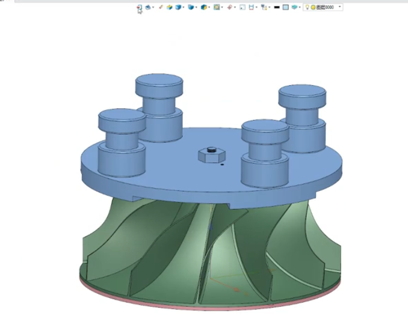
Task: Click the teal layer plane icon
Action: click(294, 7)
